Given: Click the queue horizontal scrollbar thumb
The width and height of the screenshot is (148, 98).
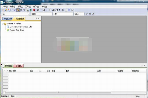Looking at the screenshot, I should tap(58, 92).
